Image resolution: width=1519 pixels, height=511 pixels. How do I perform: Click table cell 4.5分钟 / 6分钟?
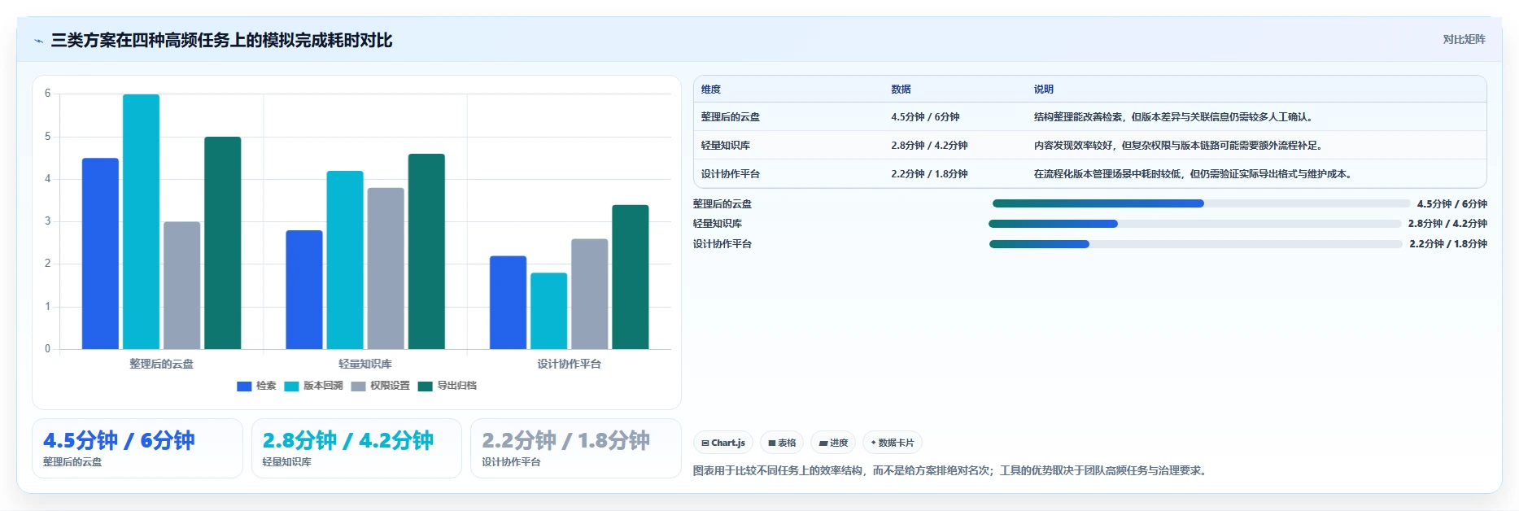(925, 117)
